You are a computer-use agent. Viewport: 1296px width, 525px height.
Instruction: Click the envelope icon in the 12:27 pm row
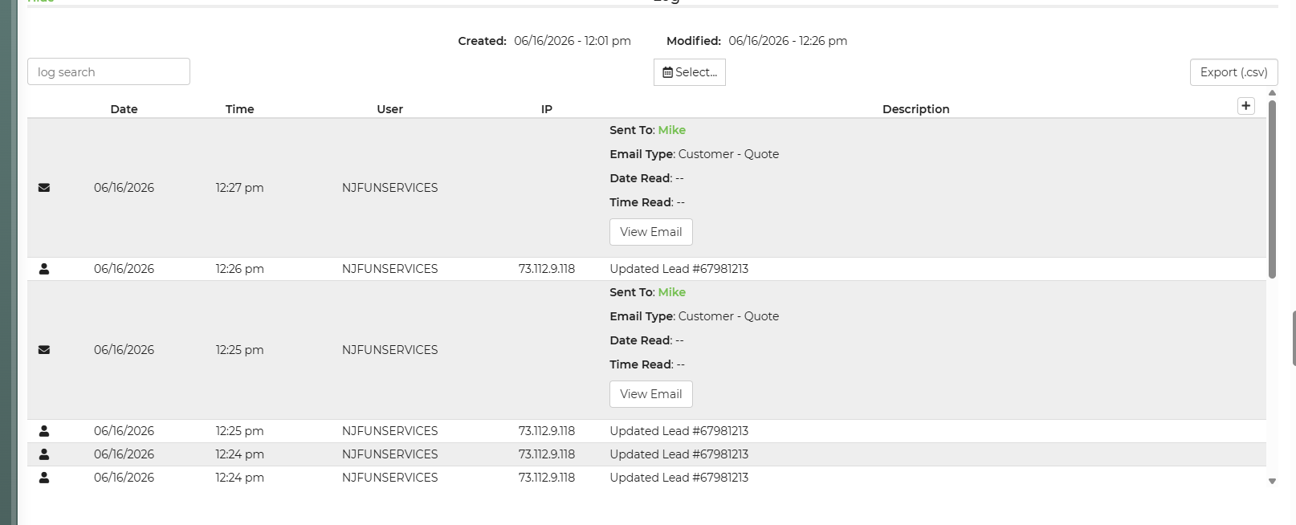[44, 188]
